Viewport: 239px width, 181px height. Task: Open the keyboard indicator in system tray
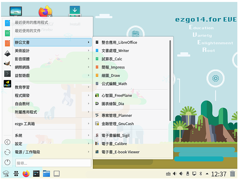pyautogui.click(x=168, y=174)
